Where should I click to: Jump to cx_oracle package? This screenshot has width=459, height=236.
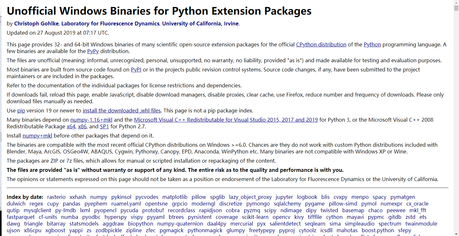pyautogui.click(x=417, y=204)
